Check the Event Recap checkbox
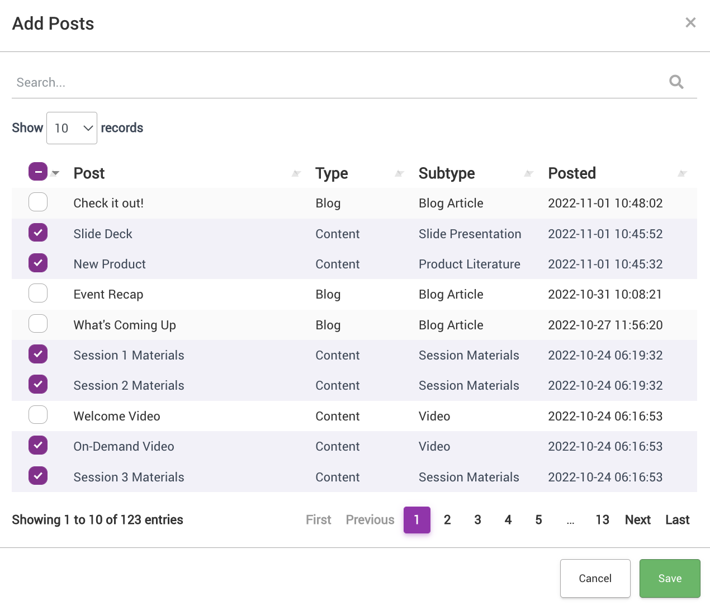Screen dimensions: 710x605 pyautogui.click(x=38, y=293)
